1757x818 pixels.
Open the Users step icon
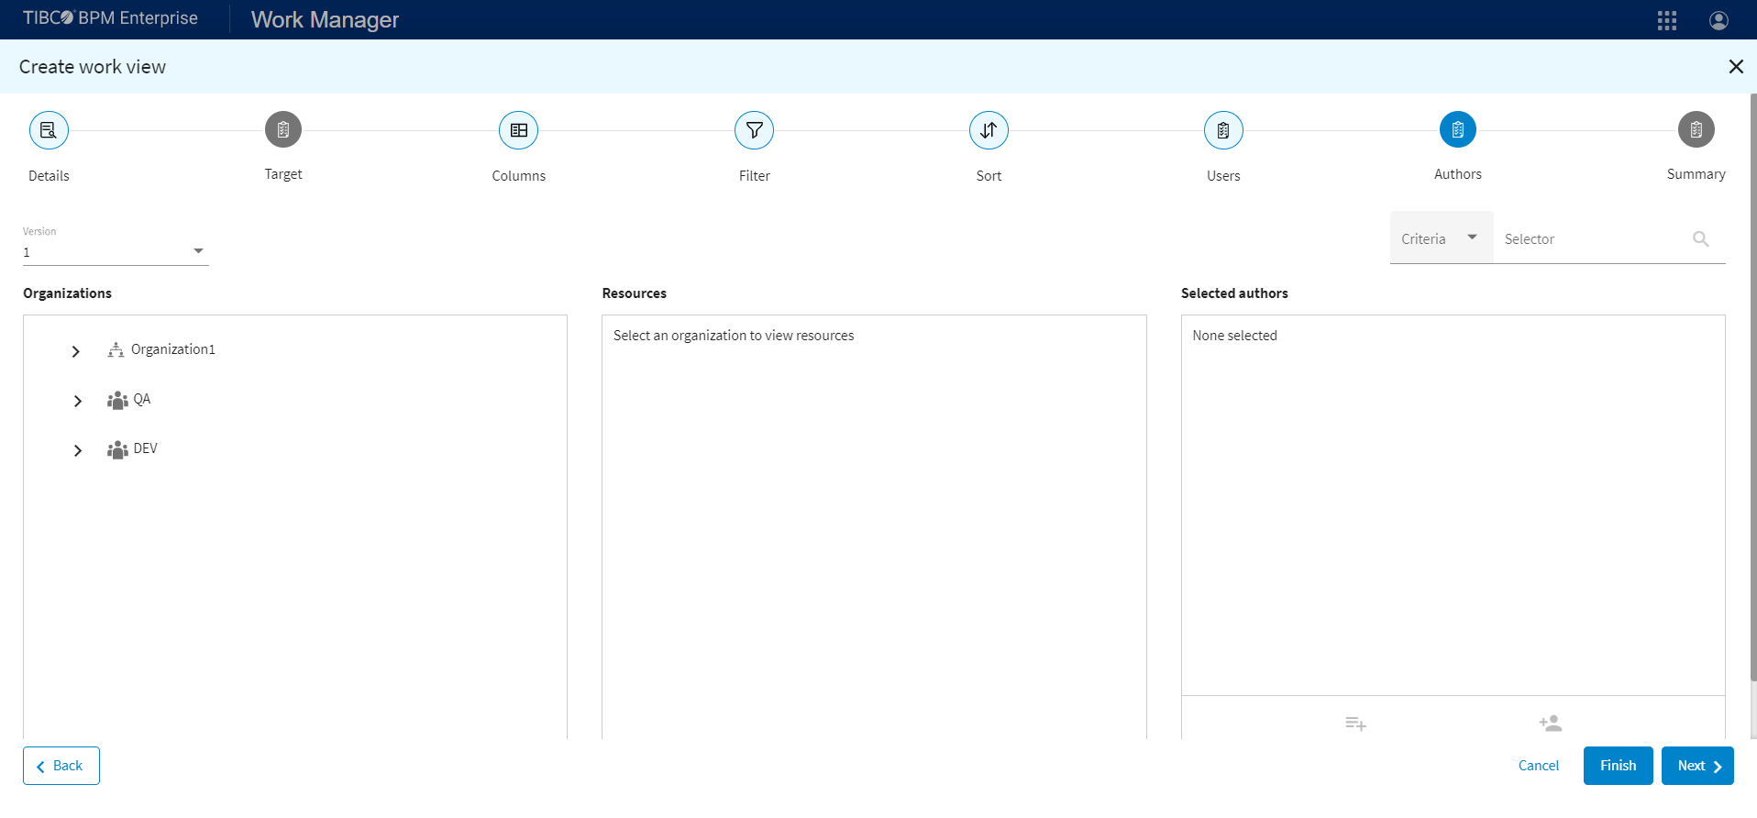tap(1223, 130)
